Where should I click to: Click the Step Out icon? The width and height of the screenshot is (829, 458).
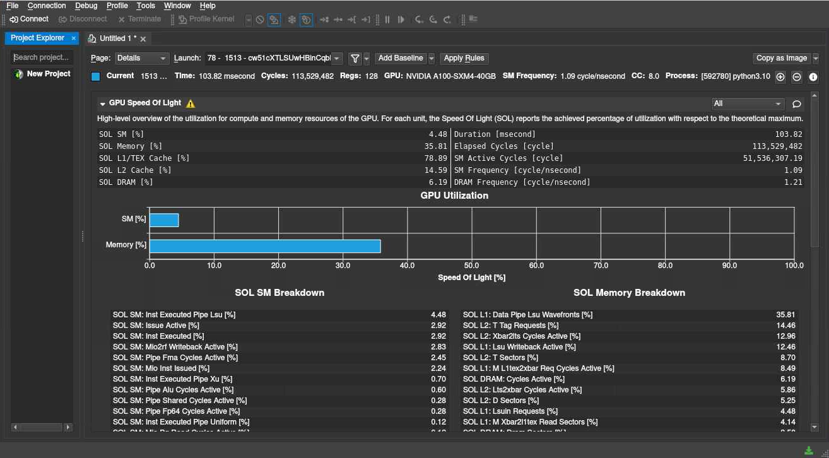(x=447, y=20)
